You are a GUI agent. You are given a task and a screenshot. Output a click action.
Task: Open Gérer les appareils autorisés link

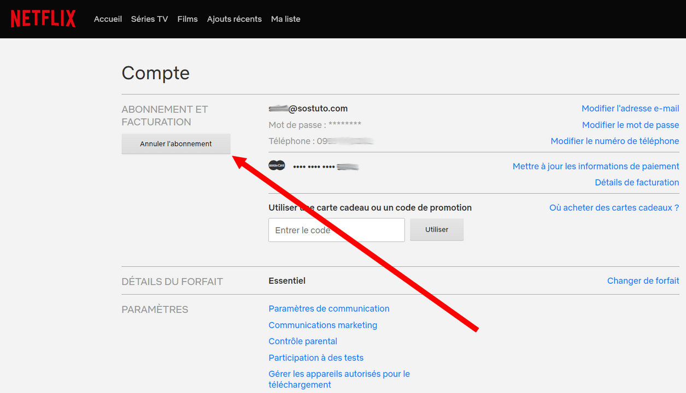tap(339, 379)
